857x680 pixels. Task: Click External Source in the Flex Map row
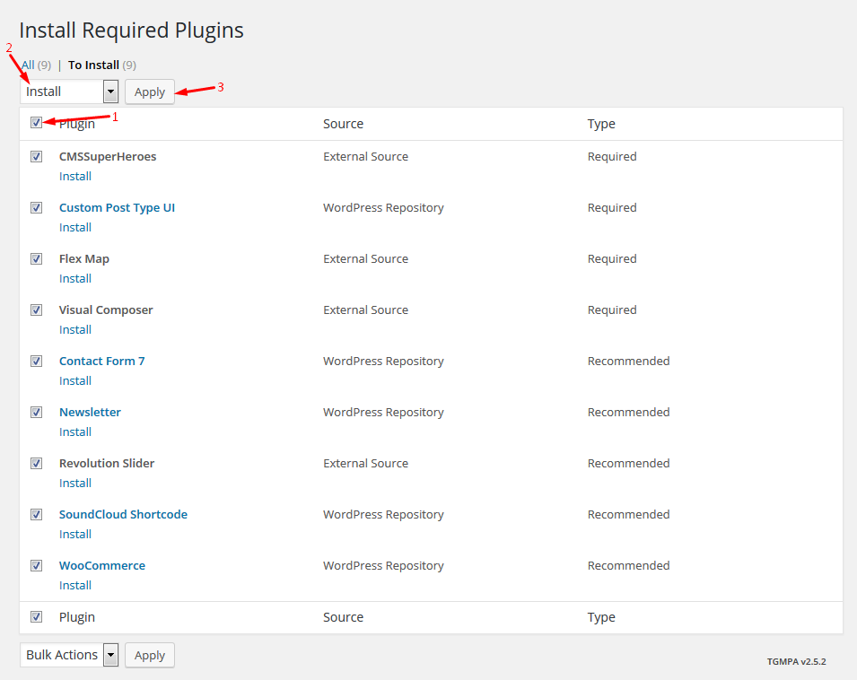tap(365, 259)
